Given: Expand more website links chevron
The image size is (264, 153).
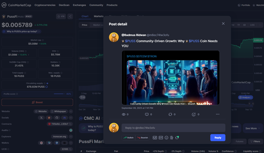Looking at the screenshot, I should (71, 111).
